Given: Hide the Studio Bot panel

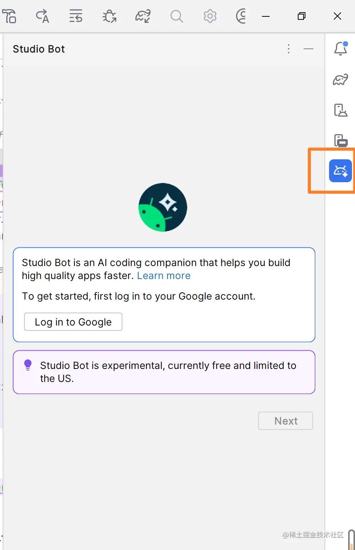Looking at the screenshot, I should [x=308, y=49].
